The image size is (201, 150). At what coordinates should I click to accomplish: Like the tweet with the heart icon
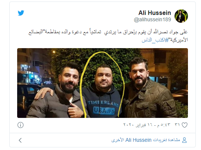(185, 125)
